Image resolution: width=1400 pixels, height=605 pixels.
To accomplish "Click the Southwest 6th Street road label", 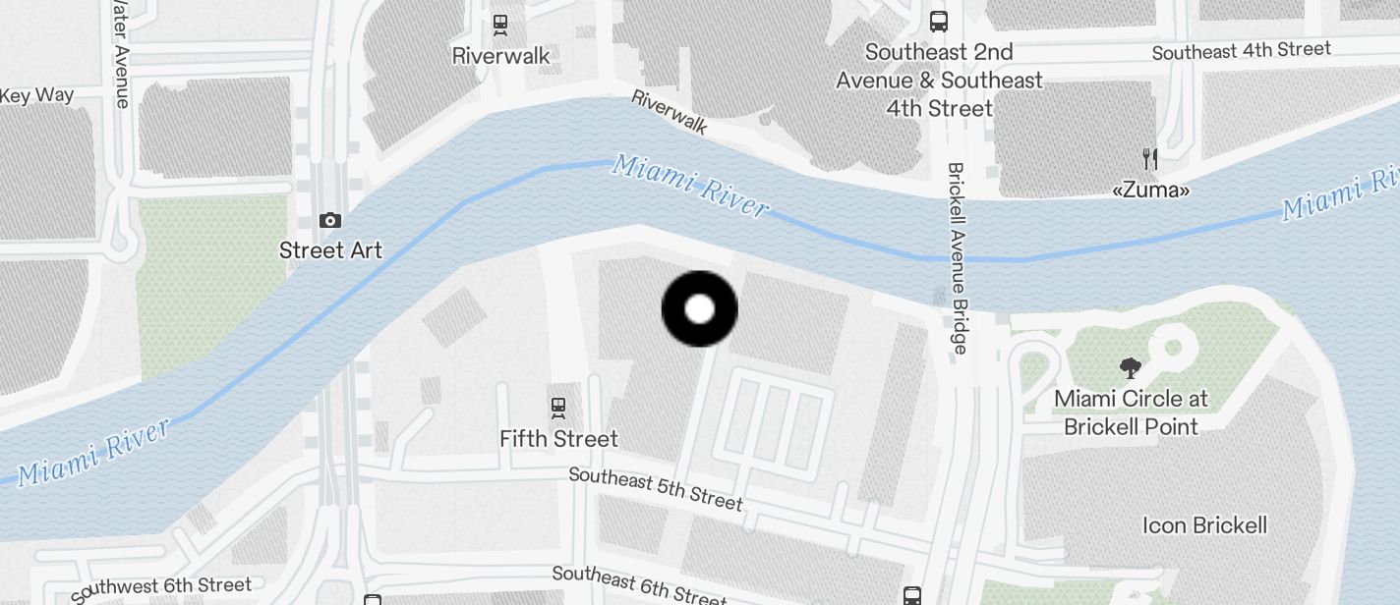I will (161, 588).
